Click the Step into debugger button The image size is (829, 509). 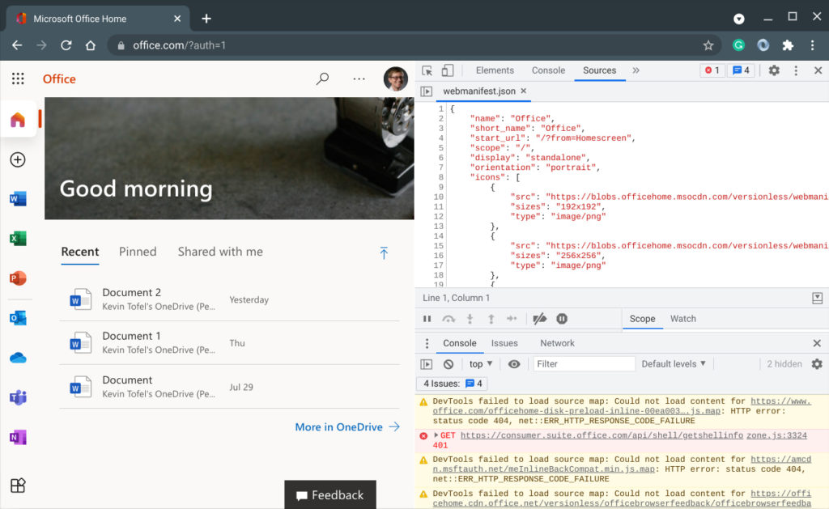[x=470, y=319]
